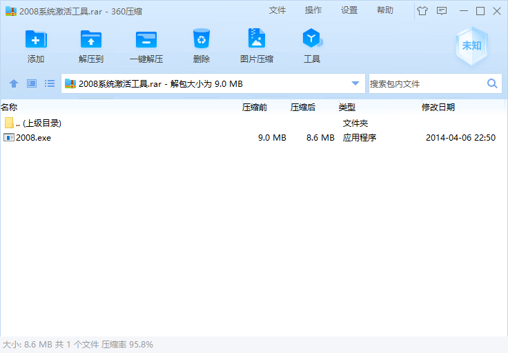The height and width of the screenshot is (353, 508).
Task: Minimize the 360压缩 window
Action: tap(464, 11)
